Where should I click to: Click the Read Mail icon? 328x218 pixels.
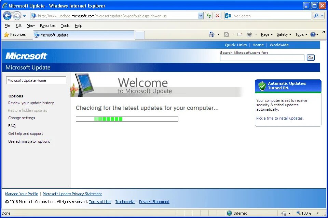point(240,34)
